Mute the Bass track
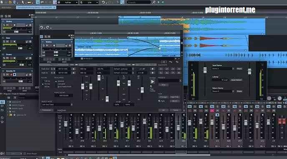The height and width of the screenshot is (159, 287). [x=8, y=41]
